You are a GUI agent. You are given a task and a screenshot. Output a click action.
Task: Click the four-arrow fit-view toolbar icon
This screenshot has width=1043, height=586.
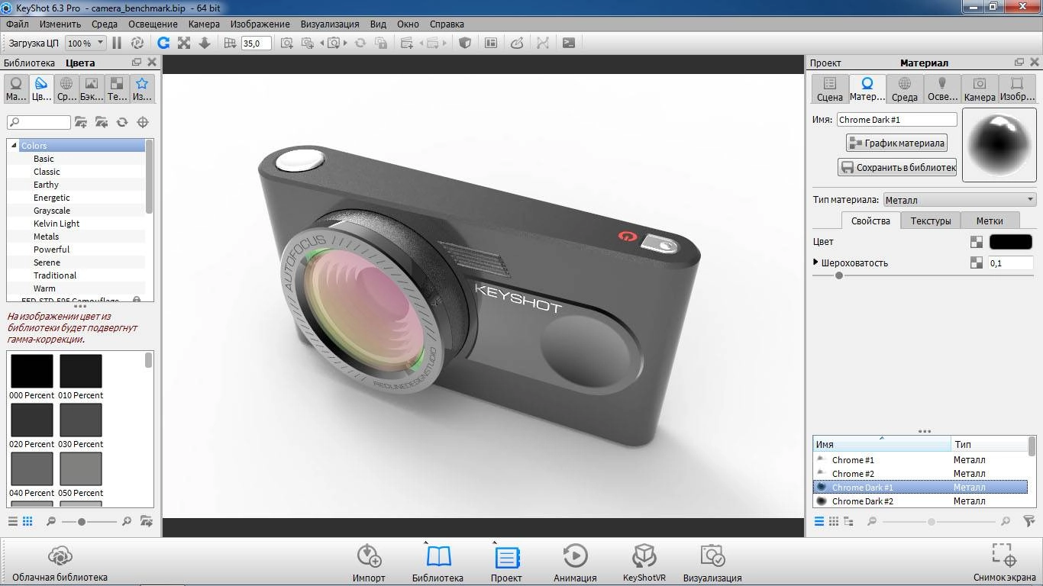point(184,43)
